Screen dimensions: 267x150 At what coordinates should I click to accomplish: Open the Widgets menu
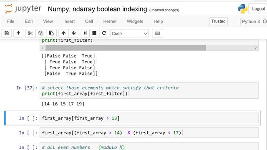click(135, 21)
